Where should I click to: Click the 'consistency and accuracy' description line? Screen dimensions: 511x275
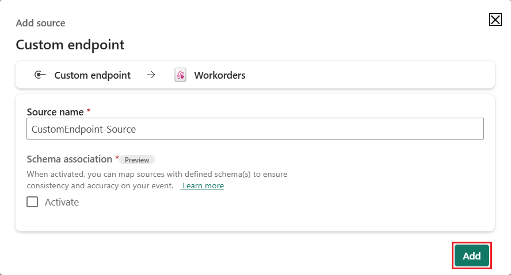point(100,186)
